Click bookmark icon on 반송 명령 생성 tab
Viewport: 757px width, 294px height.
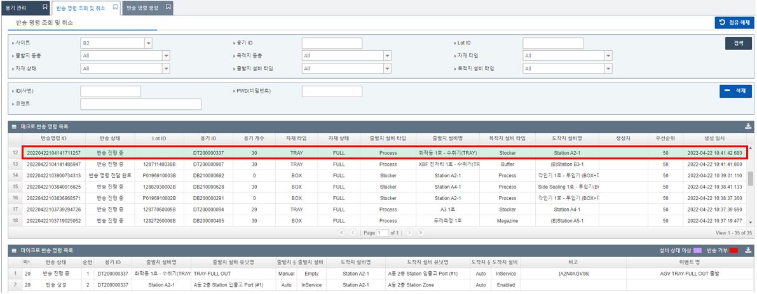167,7
